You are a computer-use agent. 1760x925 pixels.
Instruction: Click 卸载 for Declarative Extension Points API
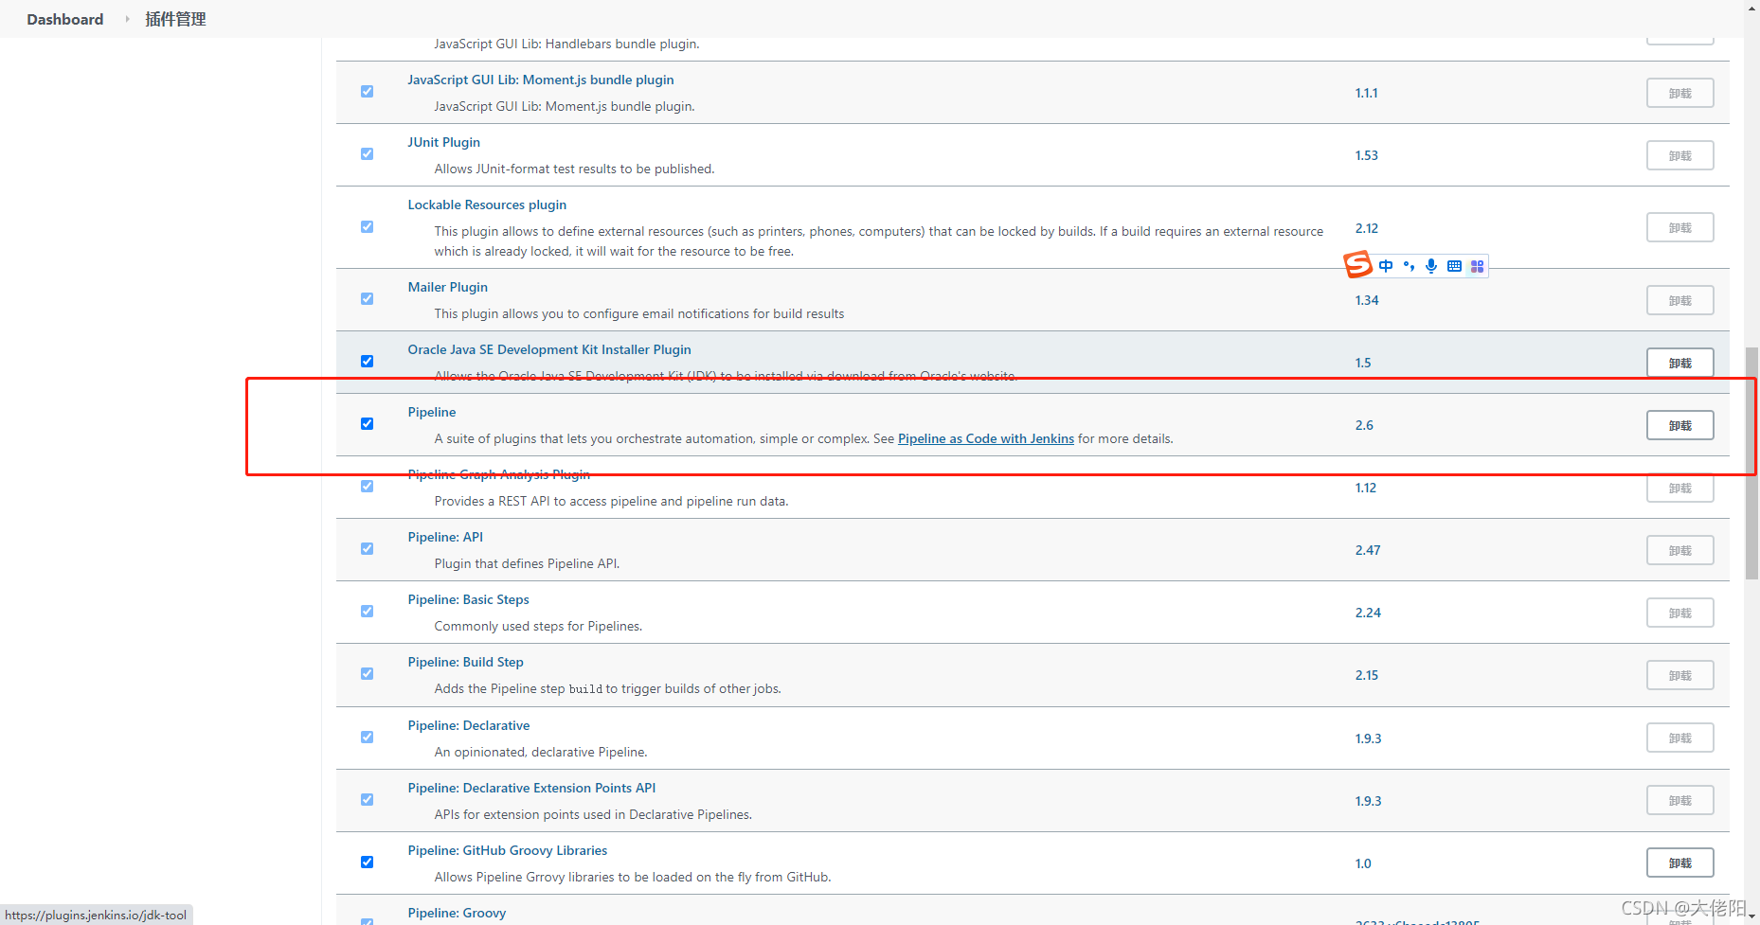point(1680,800)
